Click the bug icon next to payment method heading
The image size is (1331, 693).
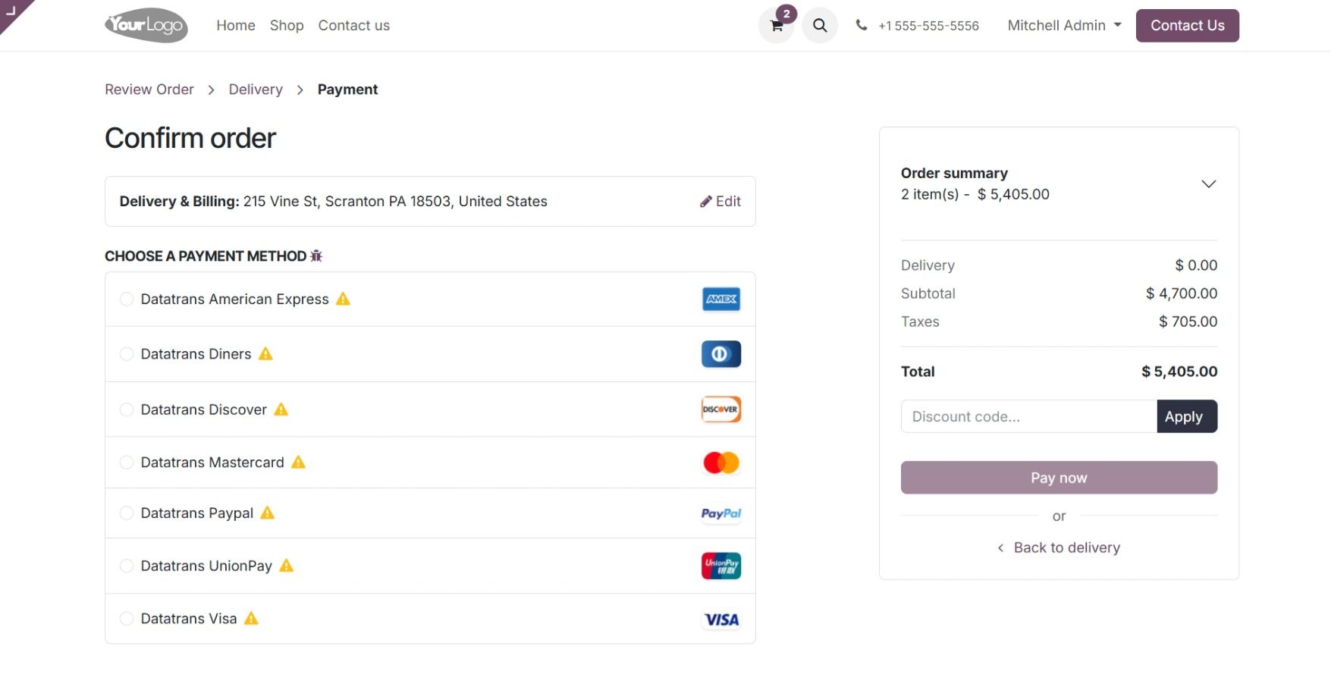tap(316, 256)
